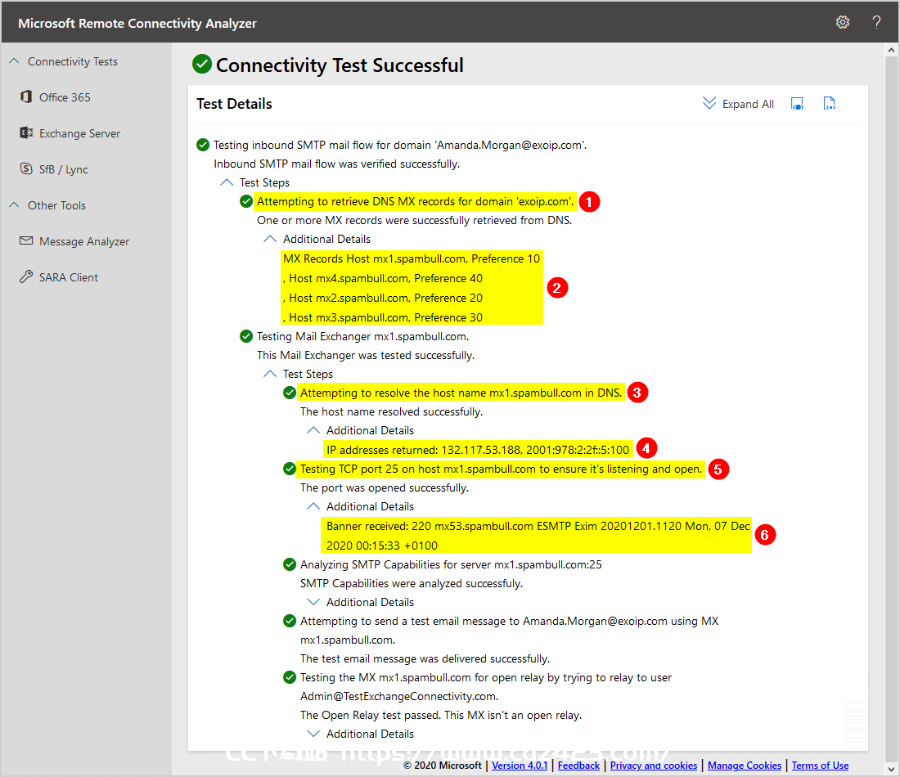The image size is (900, 777).
Task: Collapse the top-level Test Steps chevron
Action: point(227,182)
